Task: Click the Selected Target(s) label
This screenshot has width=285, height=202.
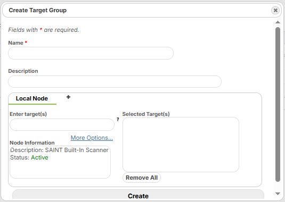Action: point(146,114)
